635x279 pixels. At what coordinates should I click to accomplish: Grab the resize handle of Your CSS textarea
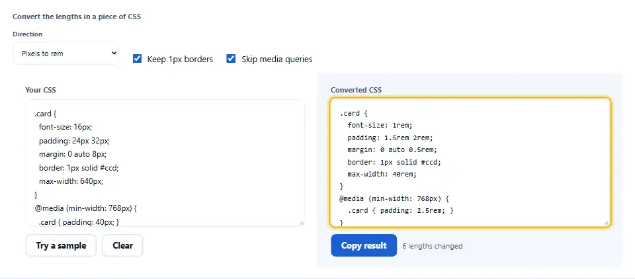tap(301, 223)
